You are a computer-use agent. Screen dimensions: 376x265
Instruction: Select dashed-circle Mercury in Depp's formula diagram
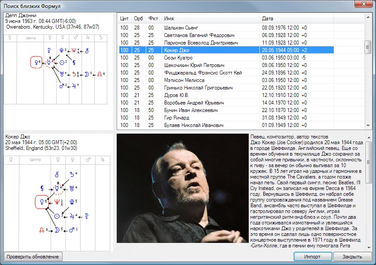tap(50, 63)
